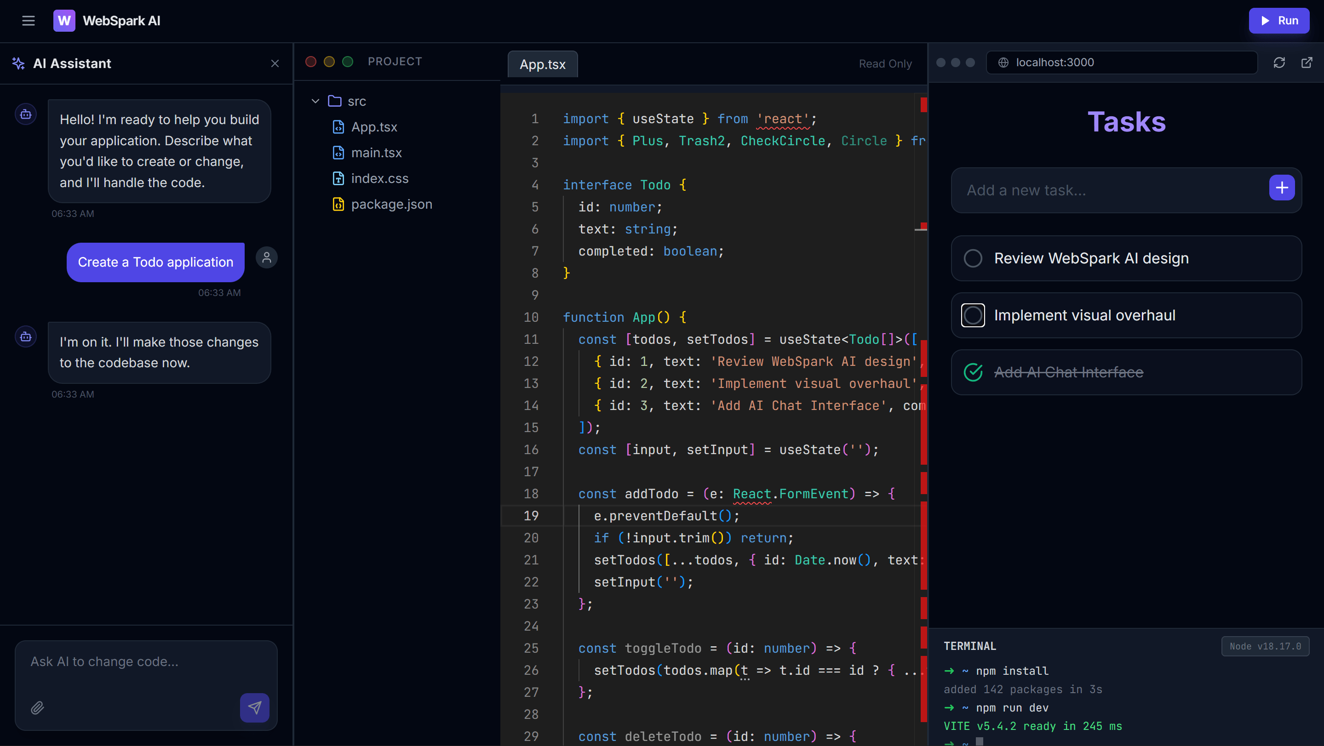Click the Read Only label
The height and width of the screenshot is (746, 1324).
(x=885, y=64)
